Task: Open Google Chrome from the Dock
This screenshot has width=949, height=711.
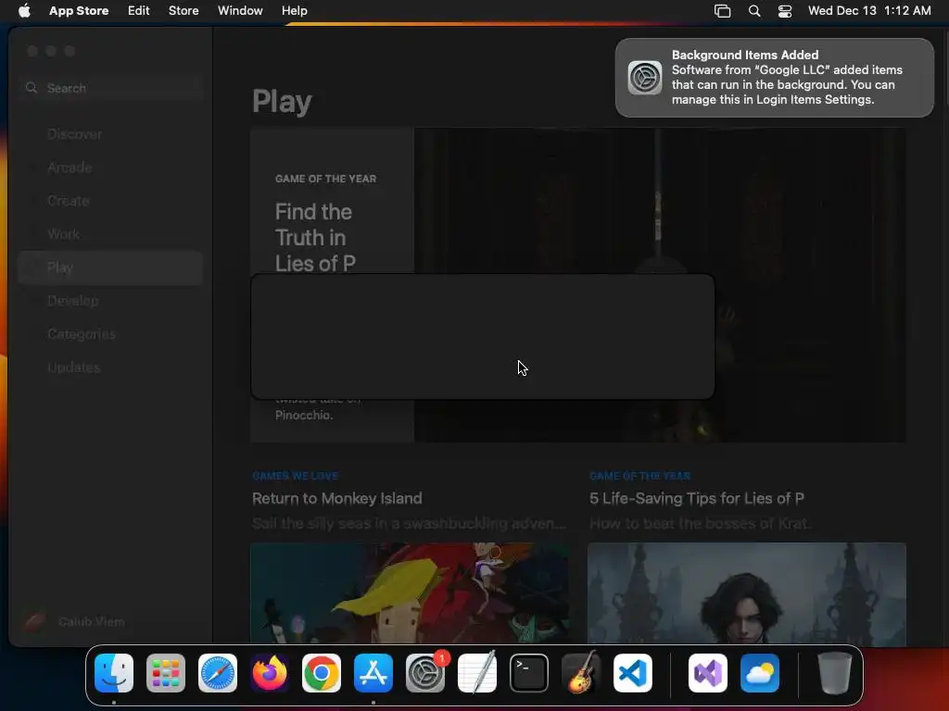Action: point(322,673)
